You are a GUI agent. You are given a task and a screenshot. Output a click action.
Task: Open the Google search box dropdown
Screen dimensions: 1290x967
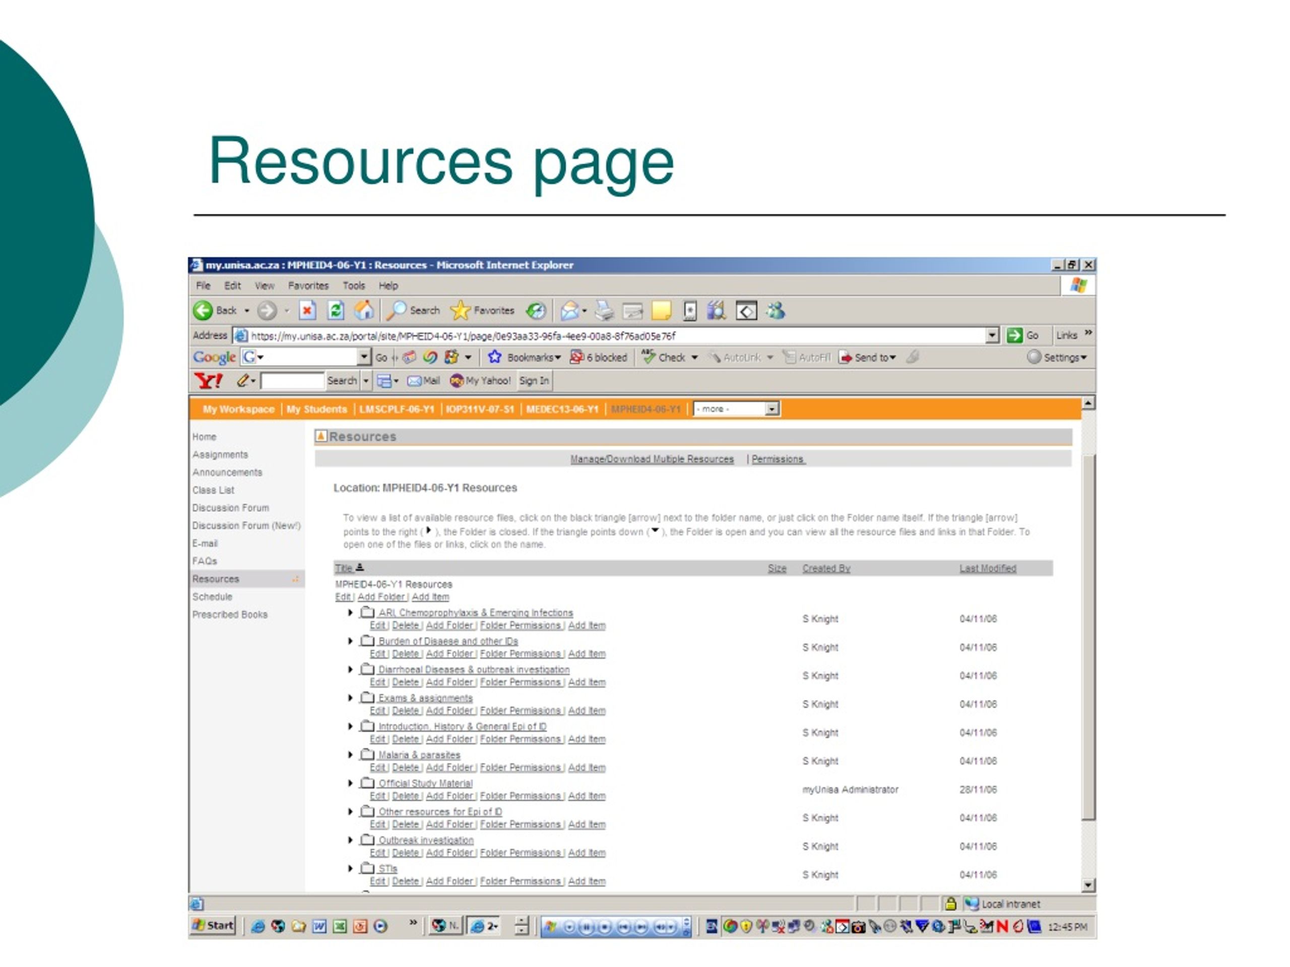[x=364, y=357]
